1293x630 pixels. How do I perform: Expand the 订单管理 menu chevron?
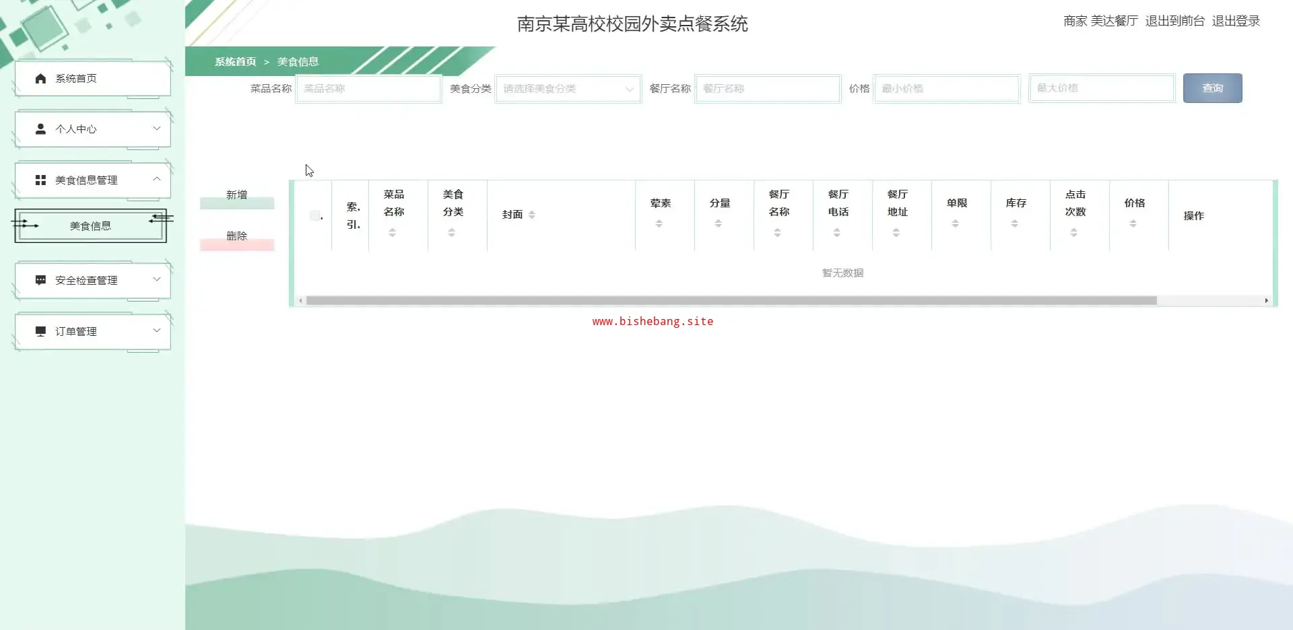[156, 330]
